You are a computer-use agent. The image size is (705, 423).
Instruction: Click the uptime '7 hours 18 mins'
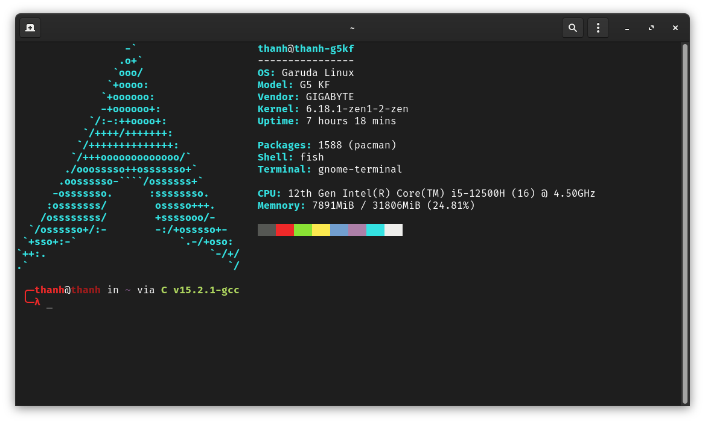tap(351, 121)
